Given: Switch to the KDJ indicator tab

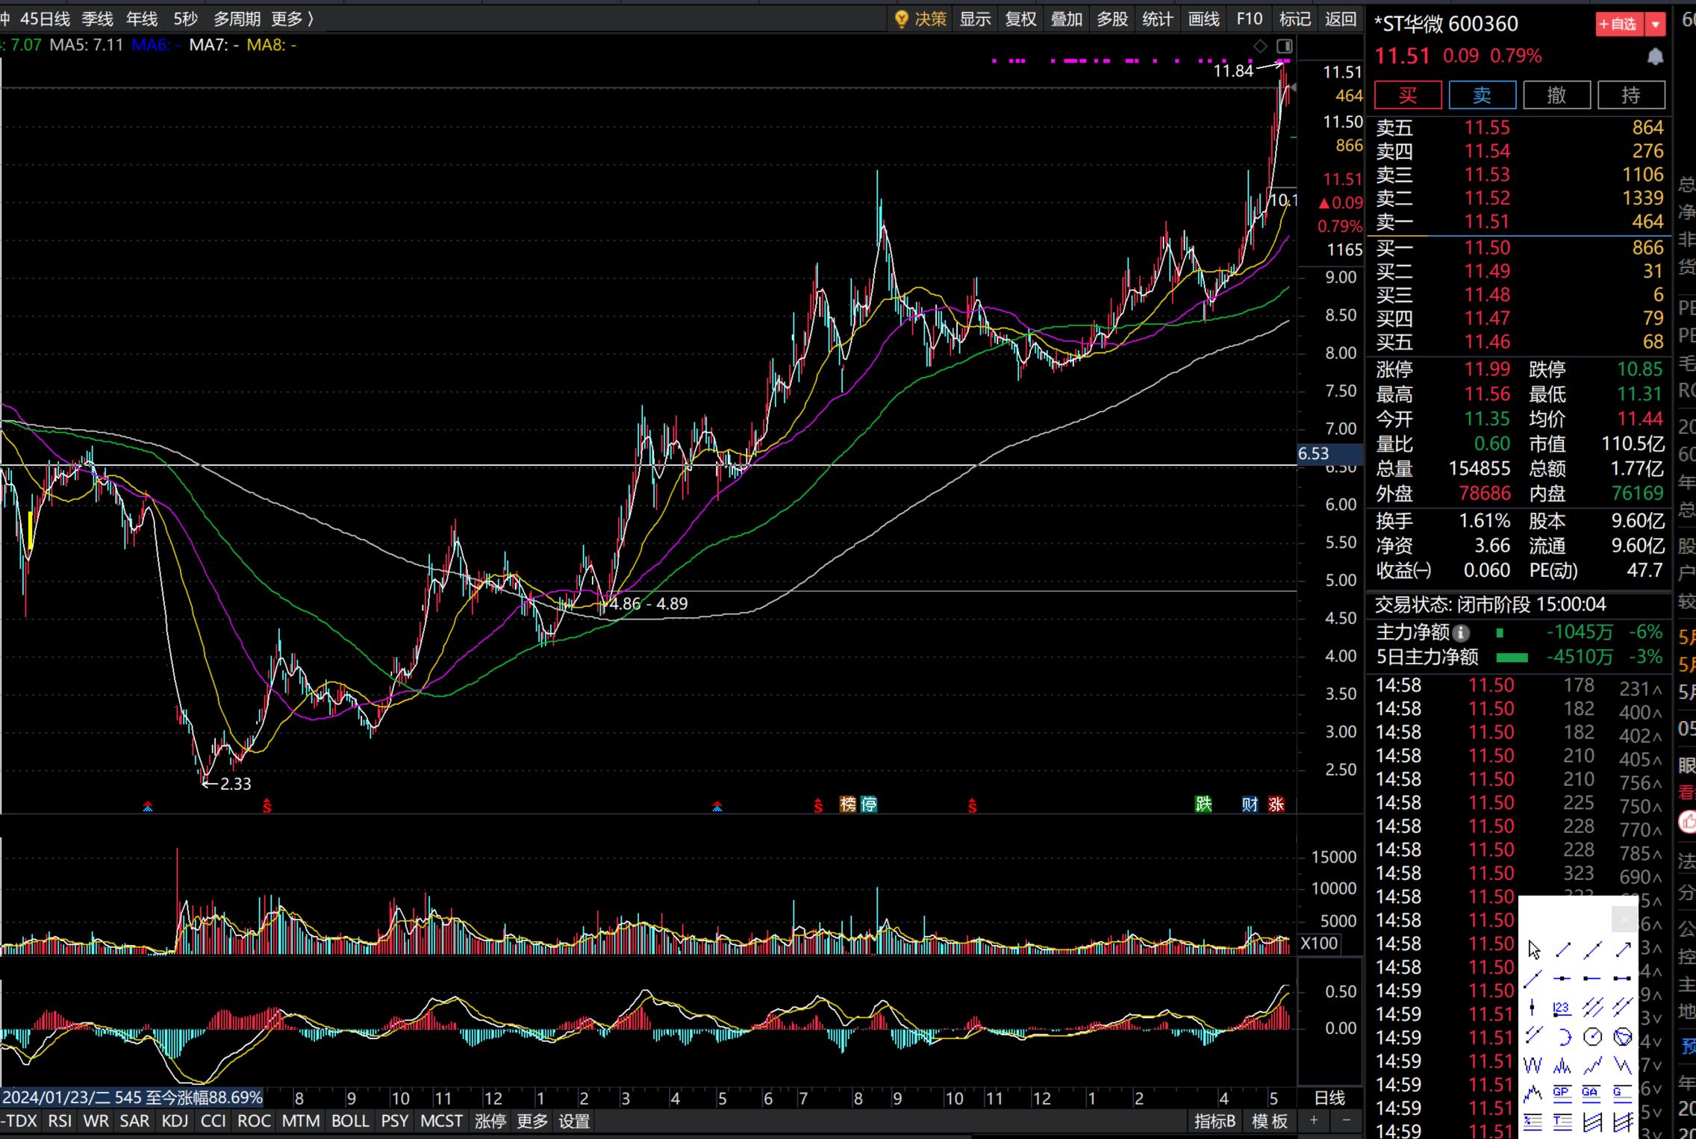Looking at the screenshot, I should pos(175,1121).
